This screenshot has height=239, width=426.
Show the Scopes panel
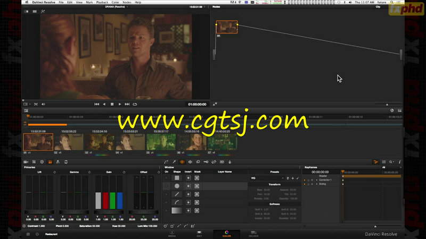coord(384,162)
